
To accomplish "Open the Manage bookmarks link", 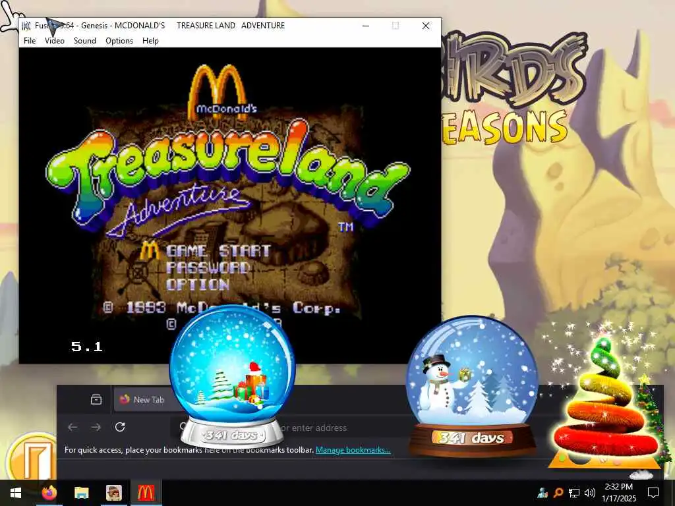I will 353,450.
